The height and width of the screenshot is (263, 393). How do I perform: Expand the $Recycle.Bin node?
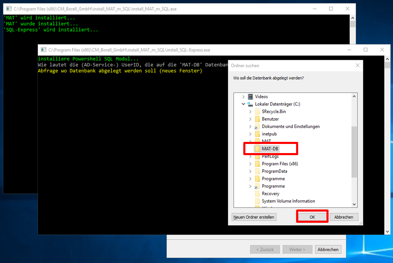click(250, 112)
